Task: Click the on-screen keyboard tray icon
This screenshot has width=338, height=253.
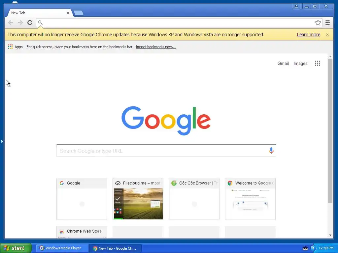Action: click(305, 248)
